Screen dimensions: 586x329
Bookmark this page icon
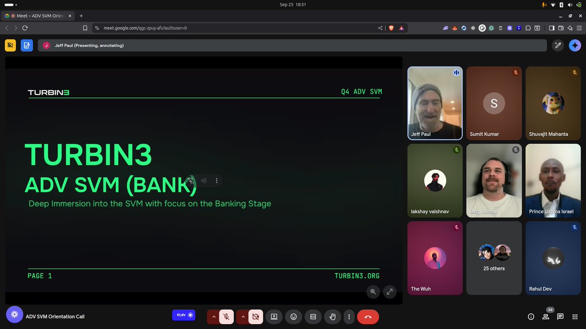point(85,28)
